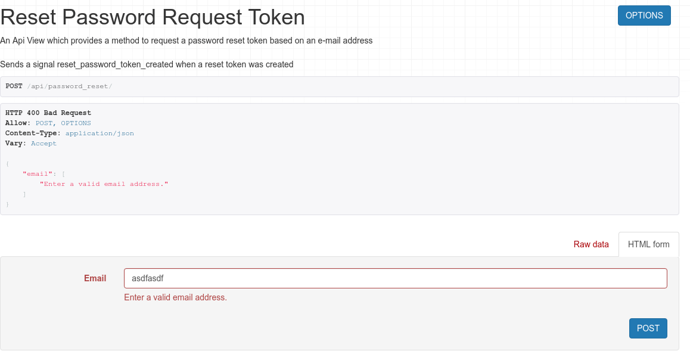Image resolution: width=690 pixels, height=351 pixels.
Task: Switch to the Raw data tab
Action: [x=590, y=244]
